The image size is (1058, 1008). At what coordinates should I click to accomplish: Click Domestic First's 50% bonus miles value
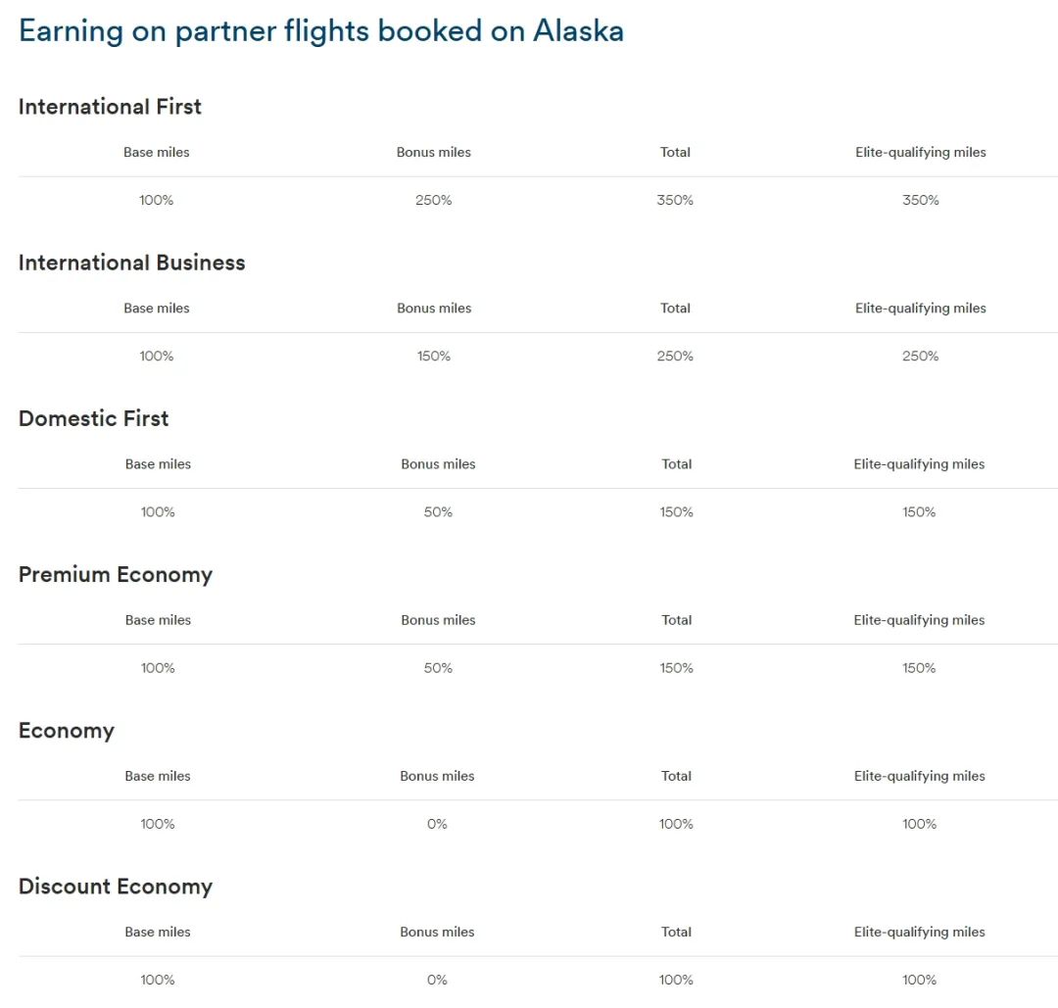pos(438,511)
